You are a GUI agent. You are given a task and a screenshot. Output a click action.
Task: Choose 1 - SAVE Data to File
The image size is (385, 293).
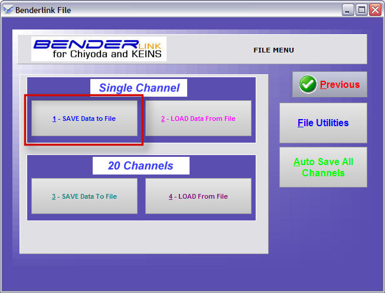coord(84,118)
